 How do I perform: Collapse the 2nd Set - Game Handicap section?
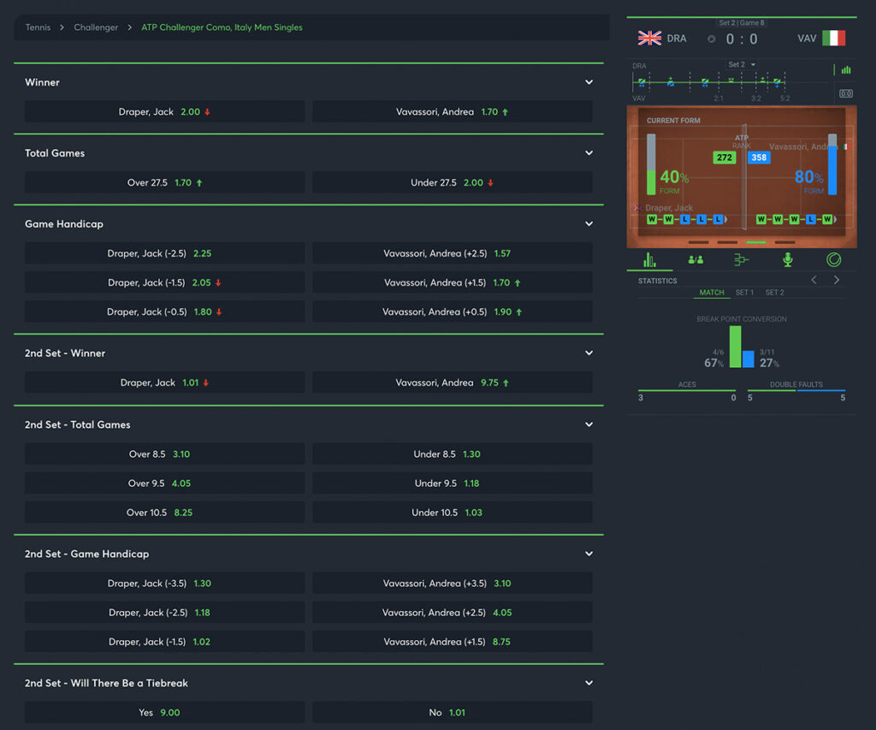coord(589,554)
